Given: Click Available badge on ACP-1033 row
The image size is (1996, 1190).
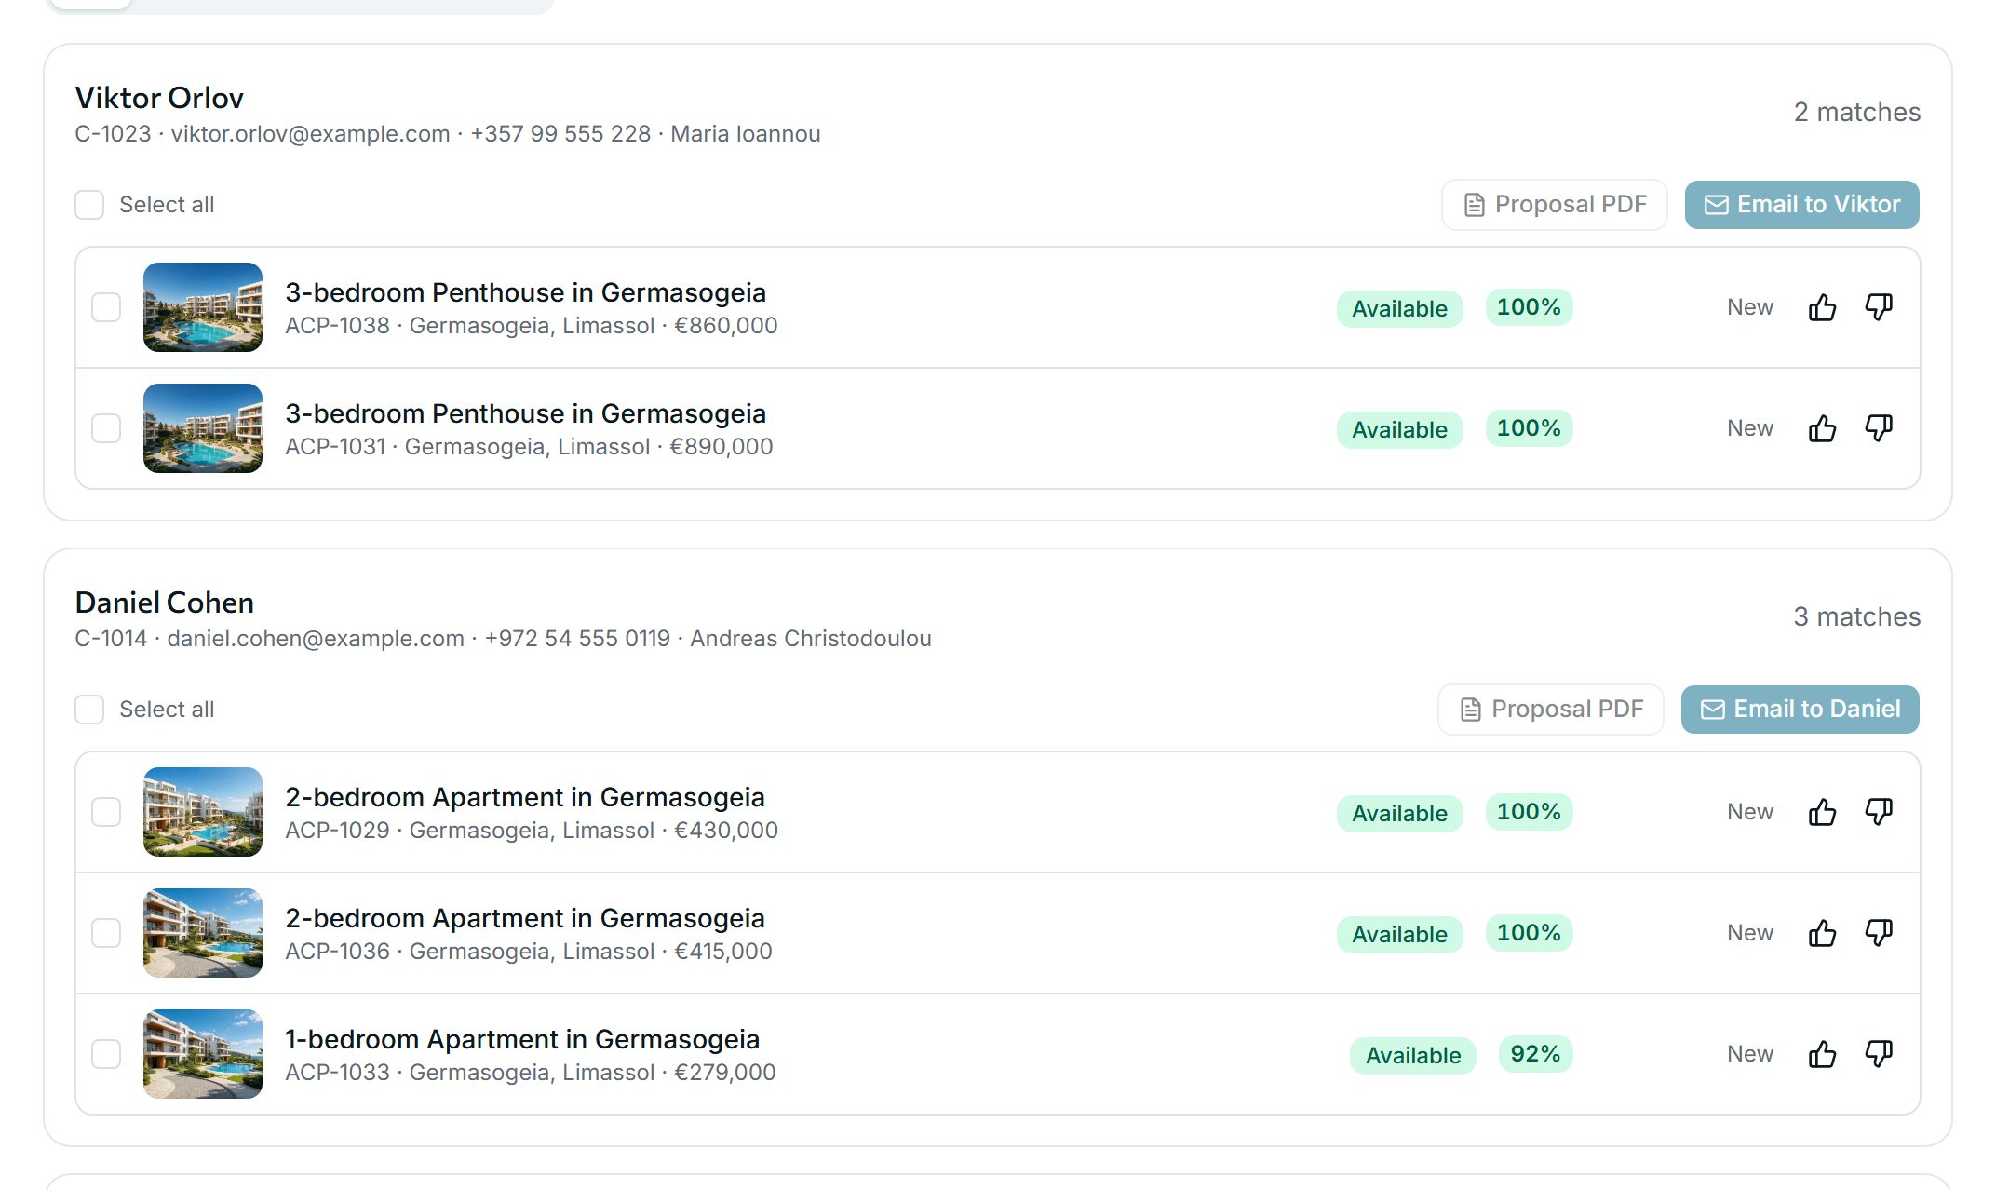Looking at the screenshot, I should [1413, 1056].
